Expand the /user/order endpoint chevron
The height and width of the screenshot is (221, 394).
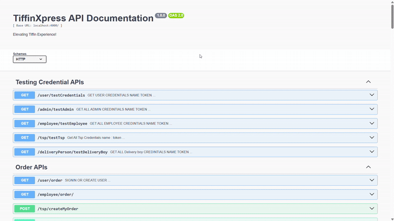(372, 180)
